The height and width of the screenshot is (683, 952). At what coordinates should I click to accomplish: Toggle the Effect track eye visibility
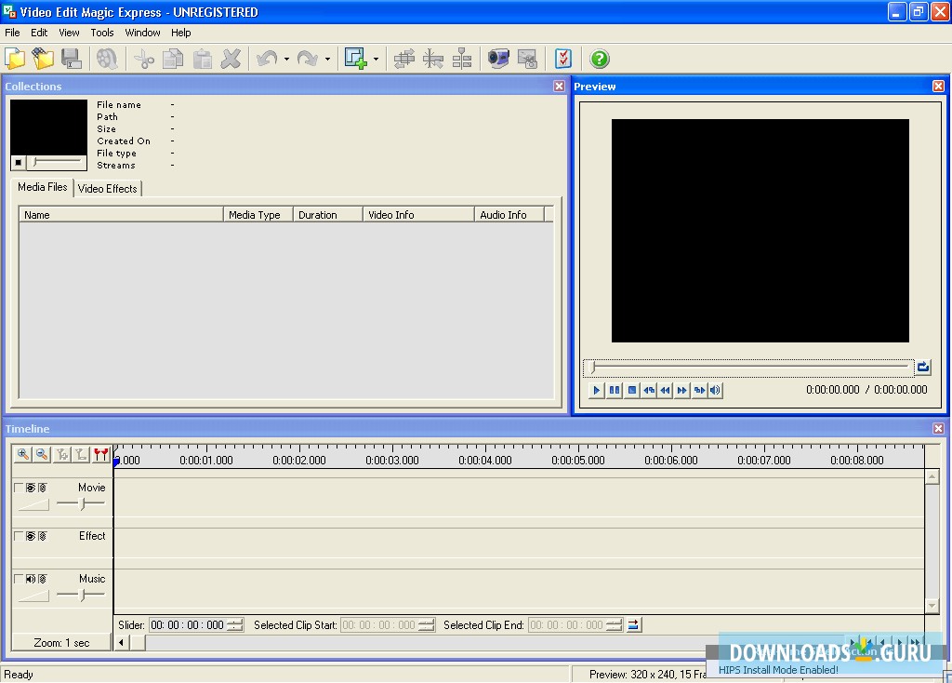(x=30, y=536)
